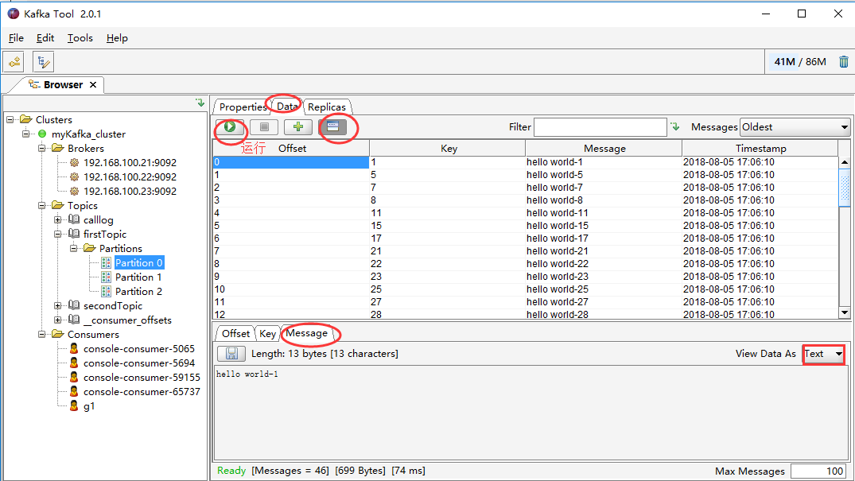
Task: Click the message detail view toggle icon
Action: 332,127
